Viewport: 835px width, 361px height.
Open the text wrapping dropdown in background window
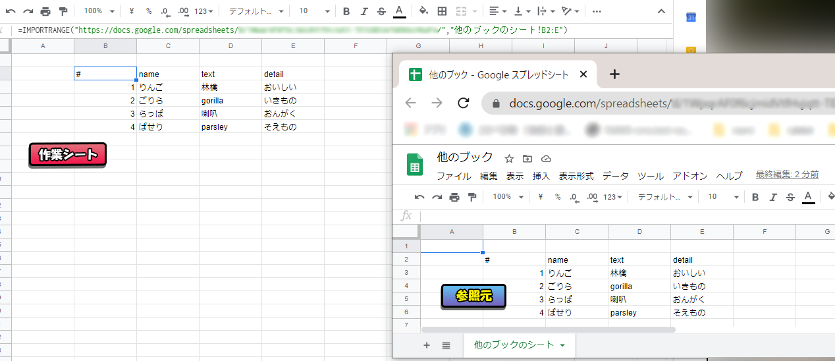click(x=546, y=11)
